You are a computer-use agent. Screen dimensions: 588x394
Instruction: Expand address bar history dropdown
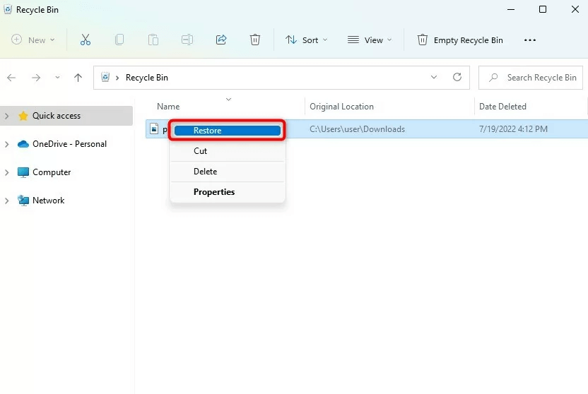click(434, 78)
